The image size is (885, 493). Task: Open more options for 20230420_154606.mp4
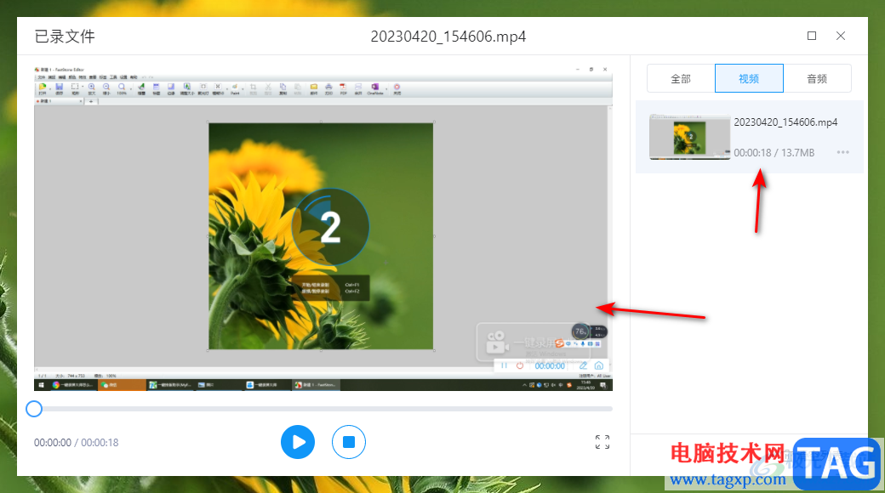[x=842, y=152]
